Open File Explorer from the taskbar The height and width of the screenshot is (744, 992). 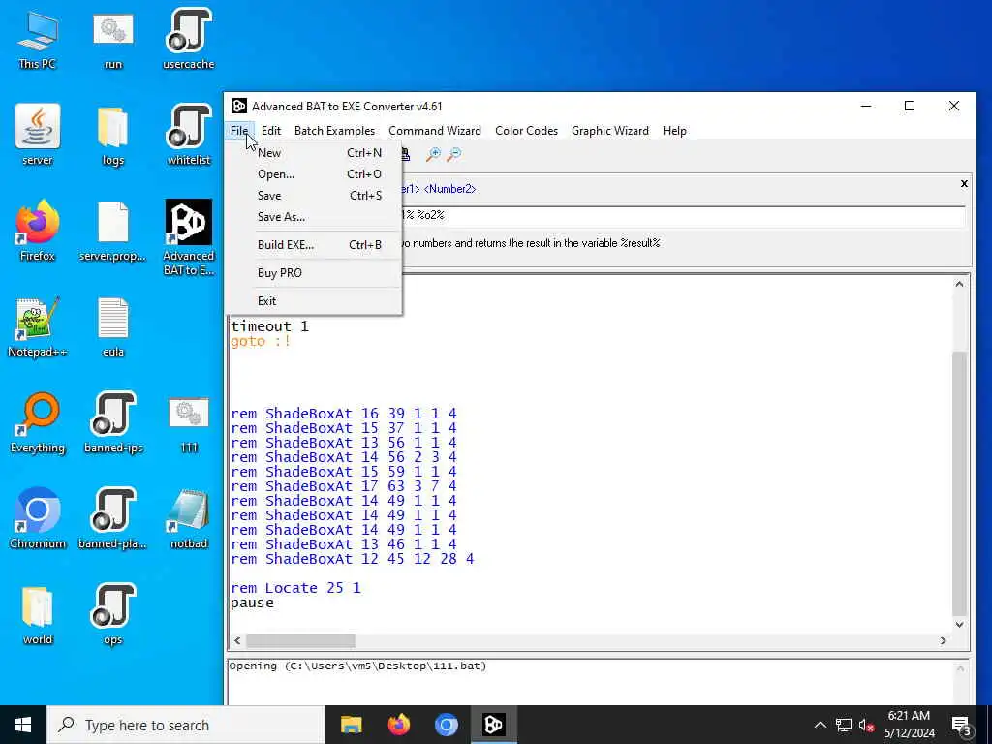351,725
